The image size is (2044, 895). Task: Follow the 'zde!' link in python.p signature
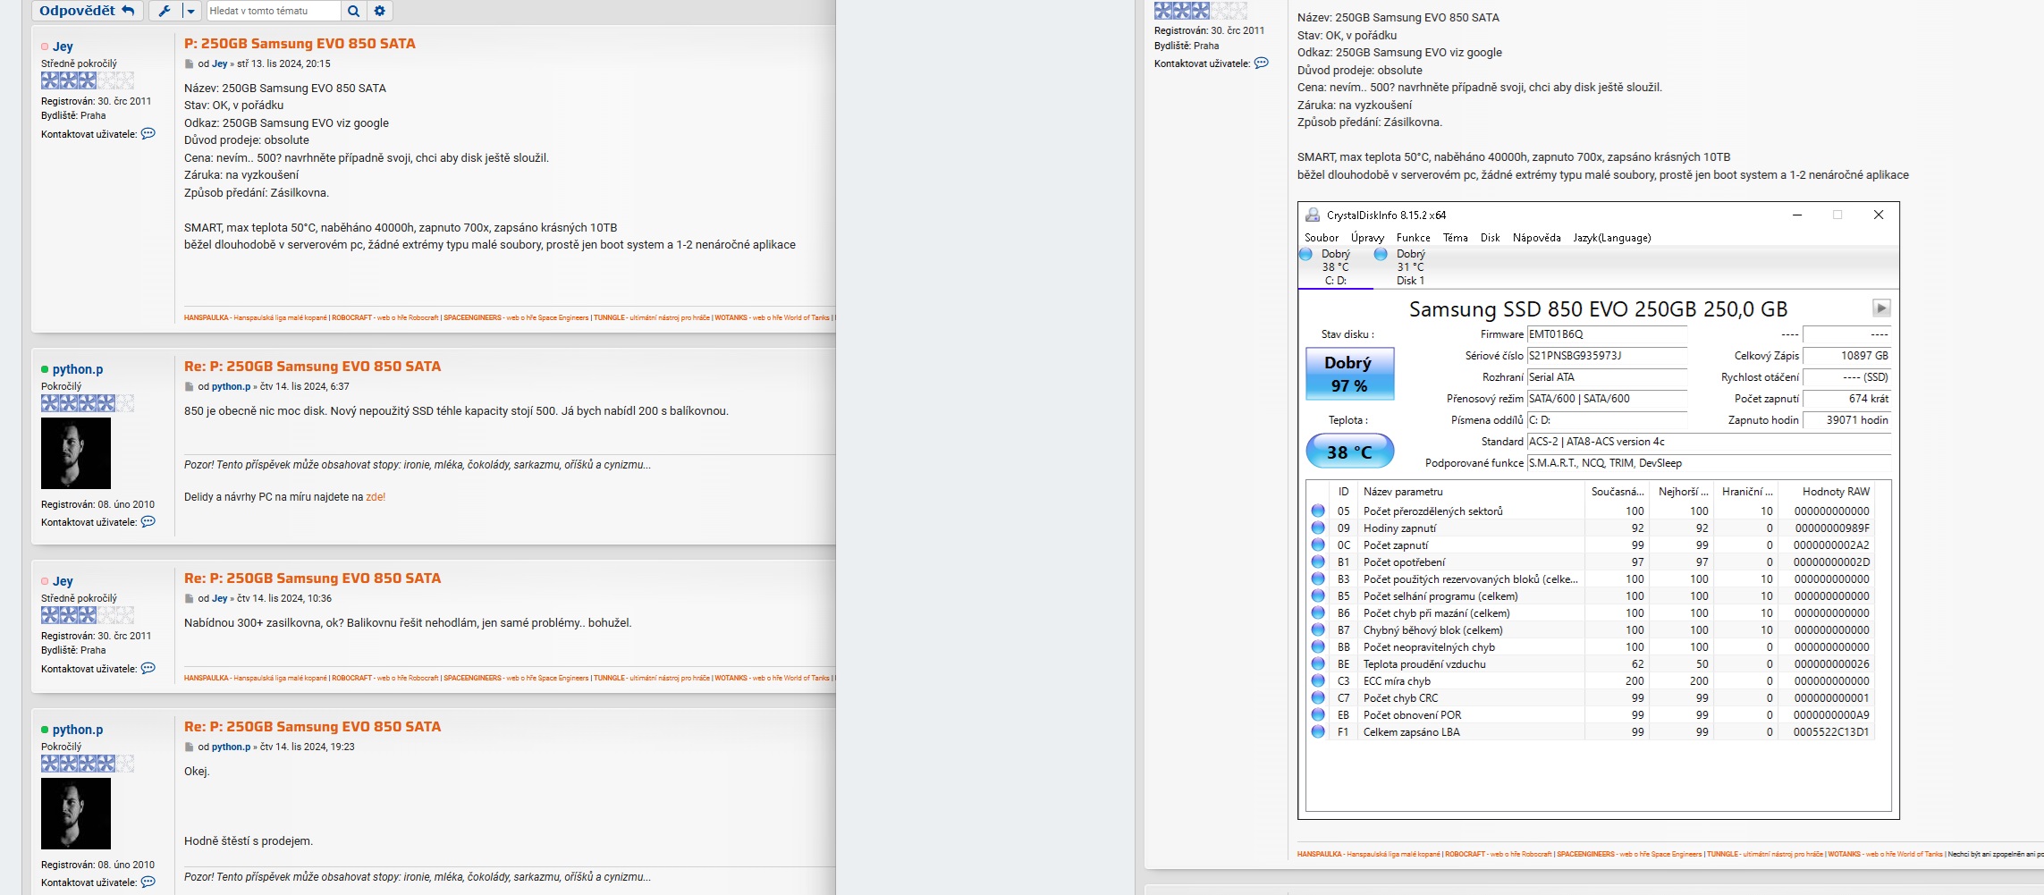coord(376,497)
